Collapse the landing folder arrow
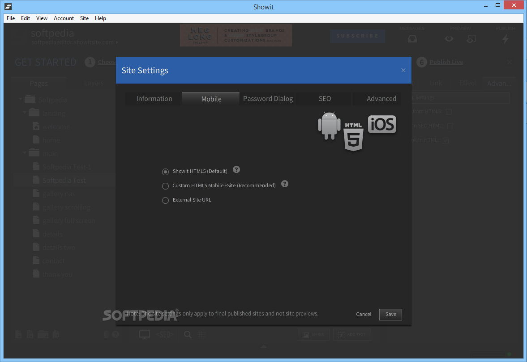The width and height of the screenshot is (527, 362). [x=25, y=112]
